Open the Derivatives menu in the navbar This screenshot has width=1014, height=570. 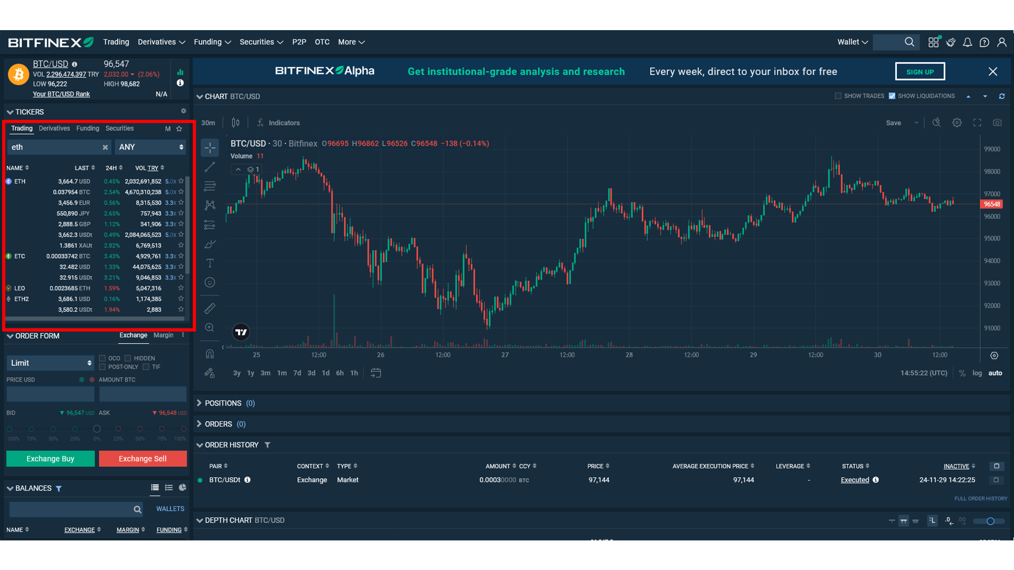pos(157,42)
